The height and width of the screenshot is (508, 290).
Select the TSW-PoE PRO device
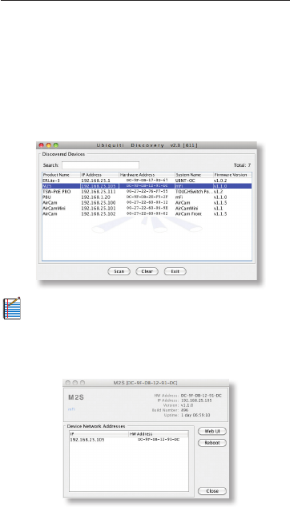click(x=147, y=192)
